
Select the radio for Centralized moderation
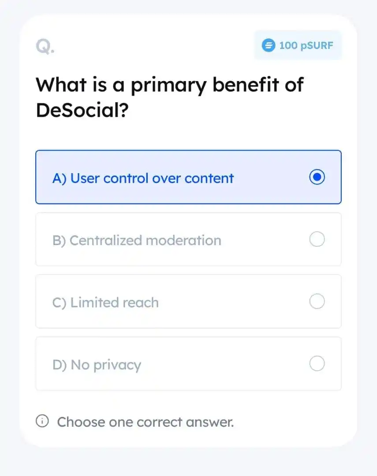coord(317,239)
